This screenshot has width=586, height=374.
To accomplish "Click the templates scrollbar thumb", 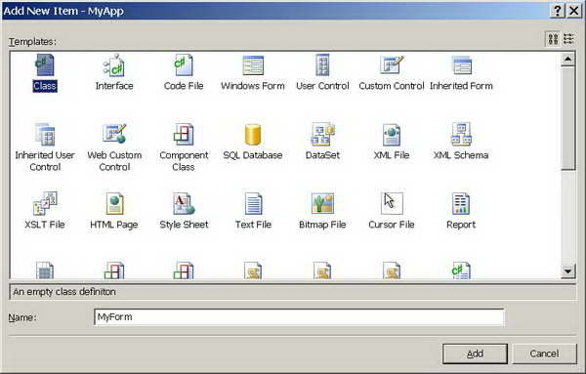I will 567,119.
